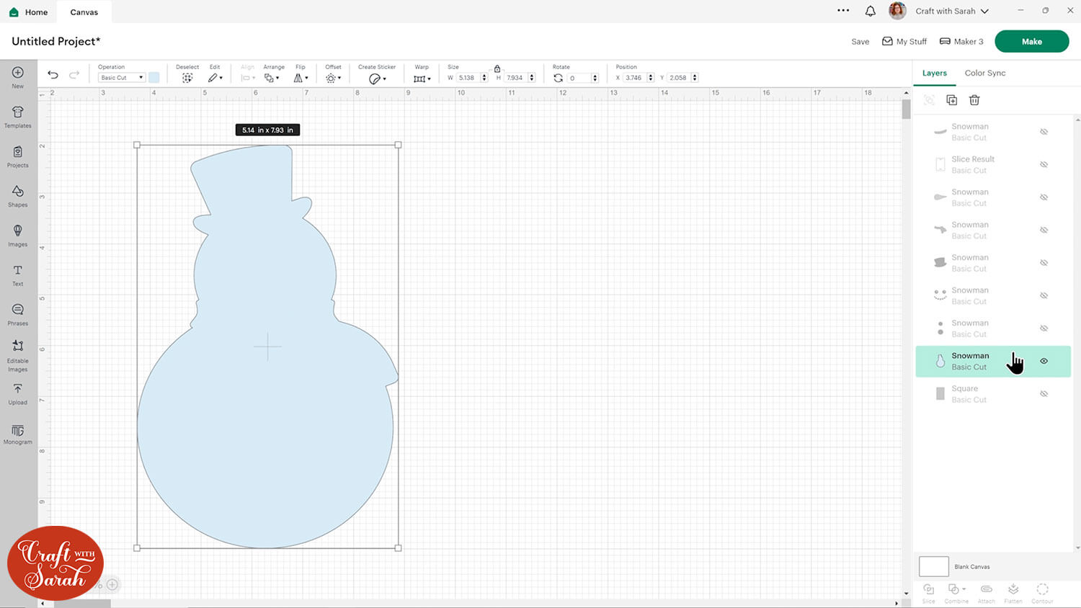
Task: Open the Upload option
Action: 18,393
